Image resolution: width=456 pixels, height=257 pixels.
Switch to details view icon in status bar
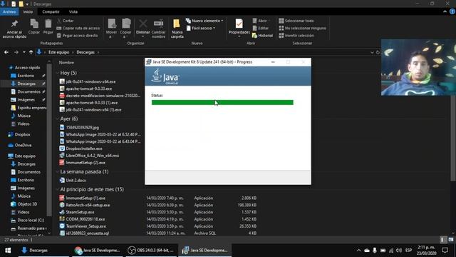coord(442,240)
